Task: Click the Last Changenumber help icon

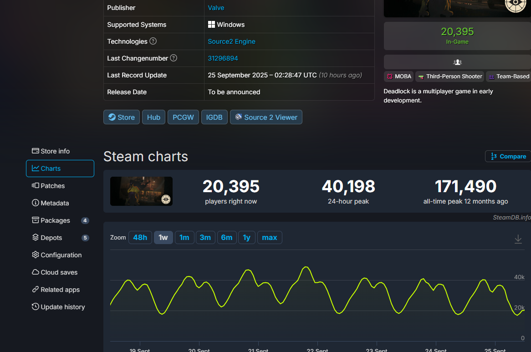Action: (x=174, y=58)
